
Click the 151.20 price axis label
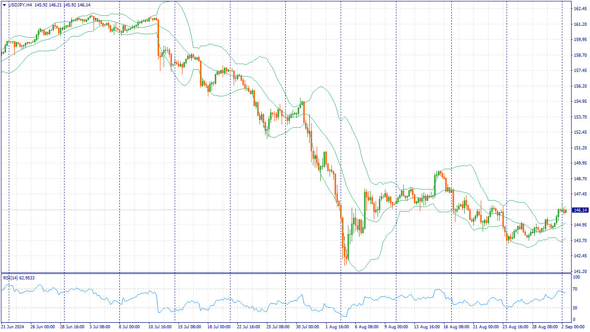tap(579, 148)
